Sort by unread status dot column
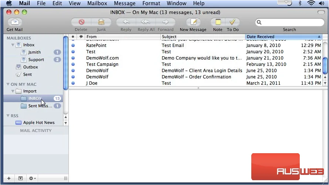The image size is (329, 185). [73, 37]
